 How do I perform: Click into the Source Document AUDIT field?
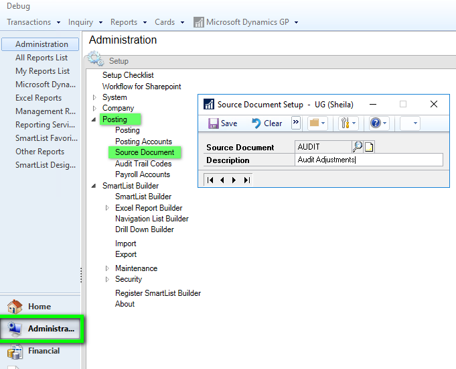323,147
